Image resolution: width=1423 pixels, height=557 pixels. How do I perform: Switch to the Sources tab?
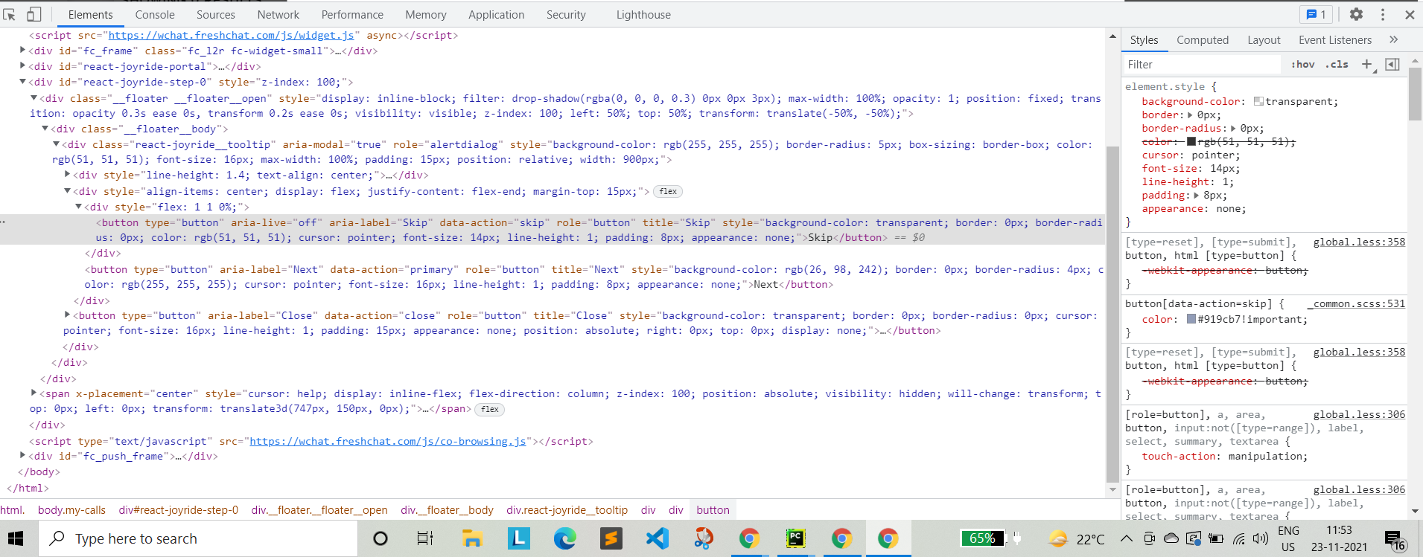[216, 14]
